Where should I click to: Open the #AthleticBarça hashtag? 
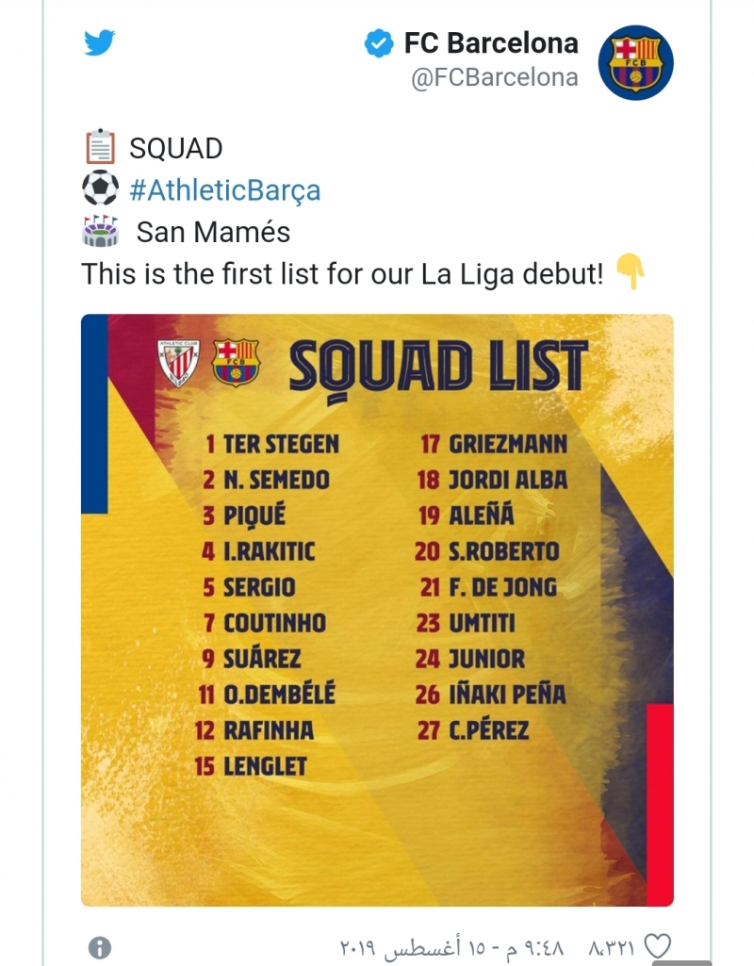pos(224,190)
